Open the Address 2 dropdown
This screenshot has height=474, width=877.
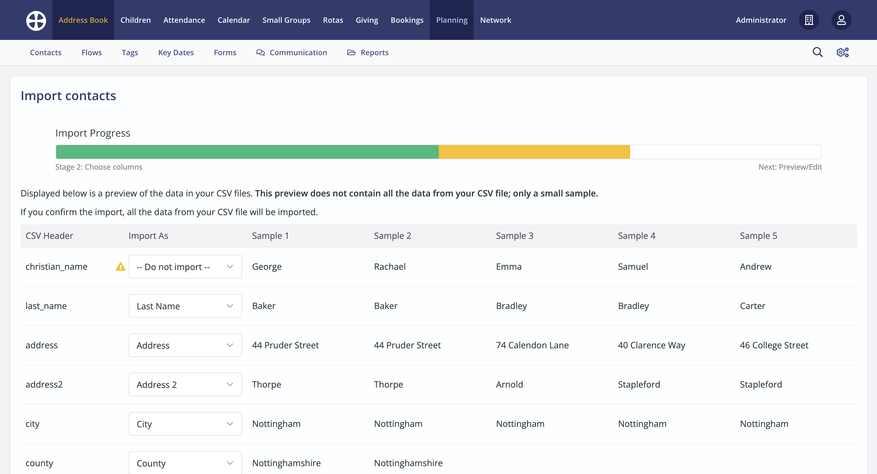[x=185, y=385]
